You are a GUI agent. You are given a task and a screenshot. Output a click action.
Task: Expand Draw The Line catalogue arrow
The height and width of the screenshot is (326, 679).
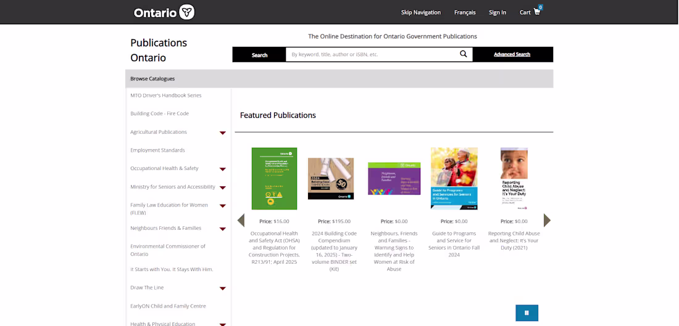click(x=223, y=288)
